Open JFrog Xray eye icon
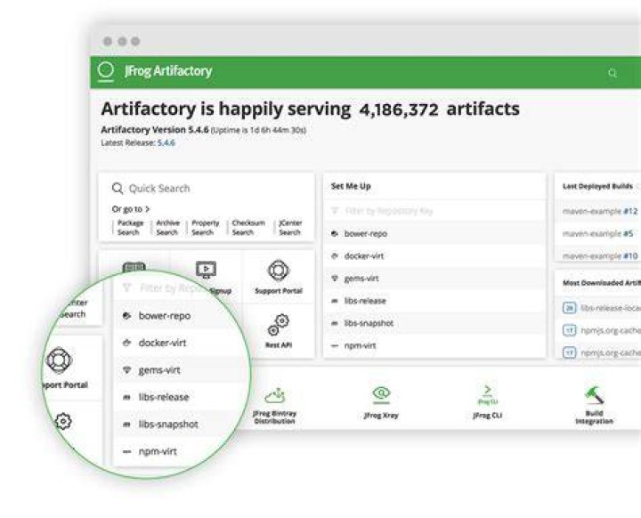This screenshot has width=641, height=518. tap(381, 393)
